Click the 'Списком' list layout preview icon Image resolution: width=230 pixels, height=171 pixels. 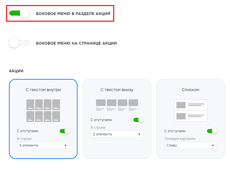coord(190,110)
